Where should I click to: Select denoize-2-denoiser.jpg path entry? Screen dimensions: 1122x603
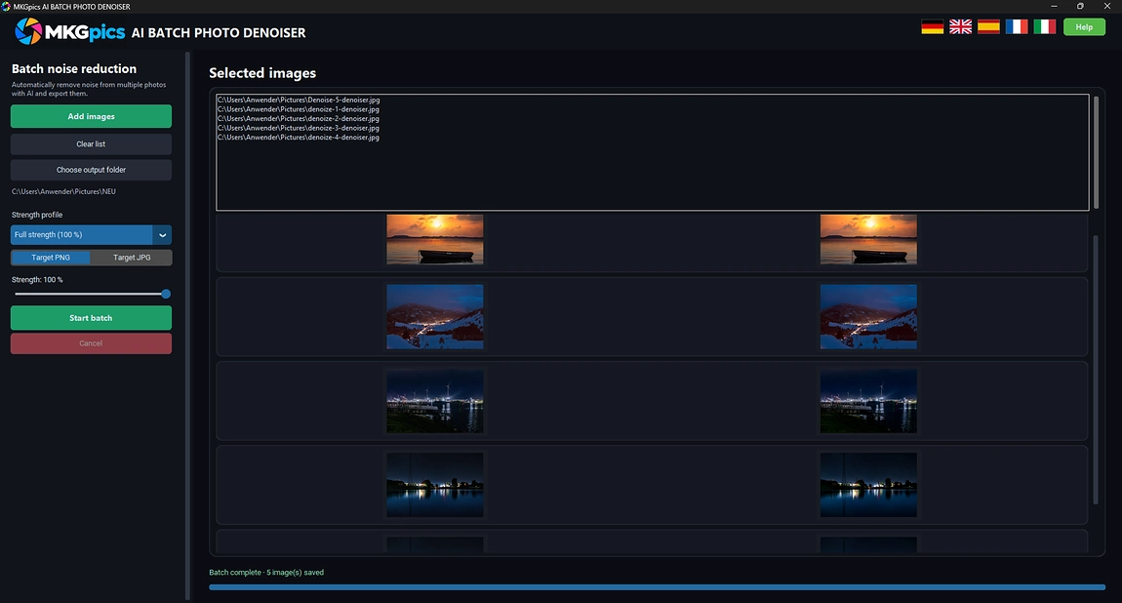click(x=299, y=119)
